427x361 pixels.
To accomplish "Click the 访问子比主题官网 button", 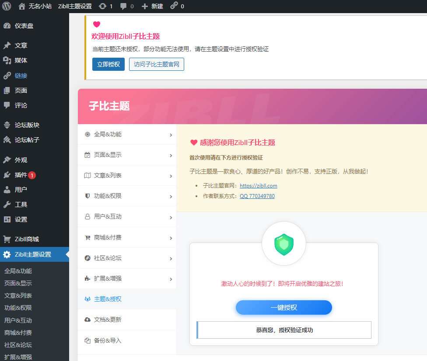I will [x=157, y=64].
